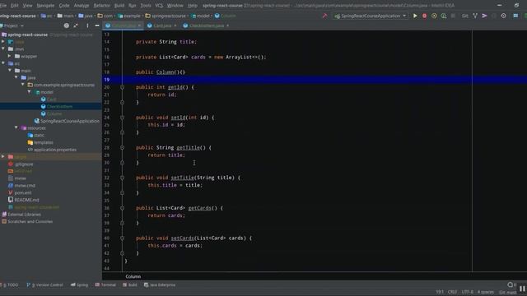Collapse the java folder arrow

[x=16, y=77]
